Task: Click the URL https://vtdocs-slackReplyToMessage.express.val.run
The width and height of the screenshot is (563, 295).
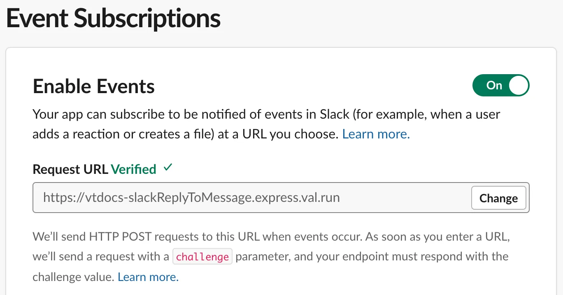Action: 191,197
